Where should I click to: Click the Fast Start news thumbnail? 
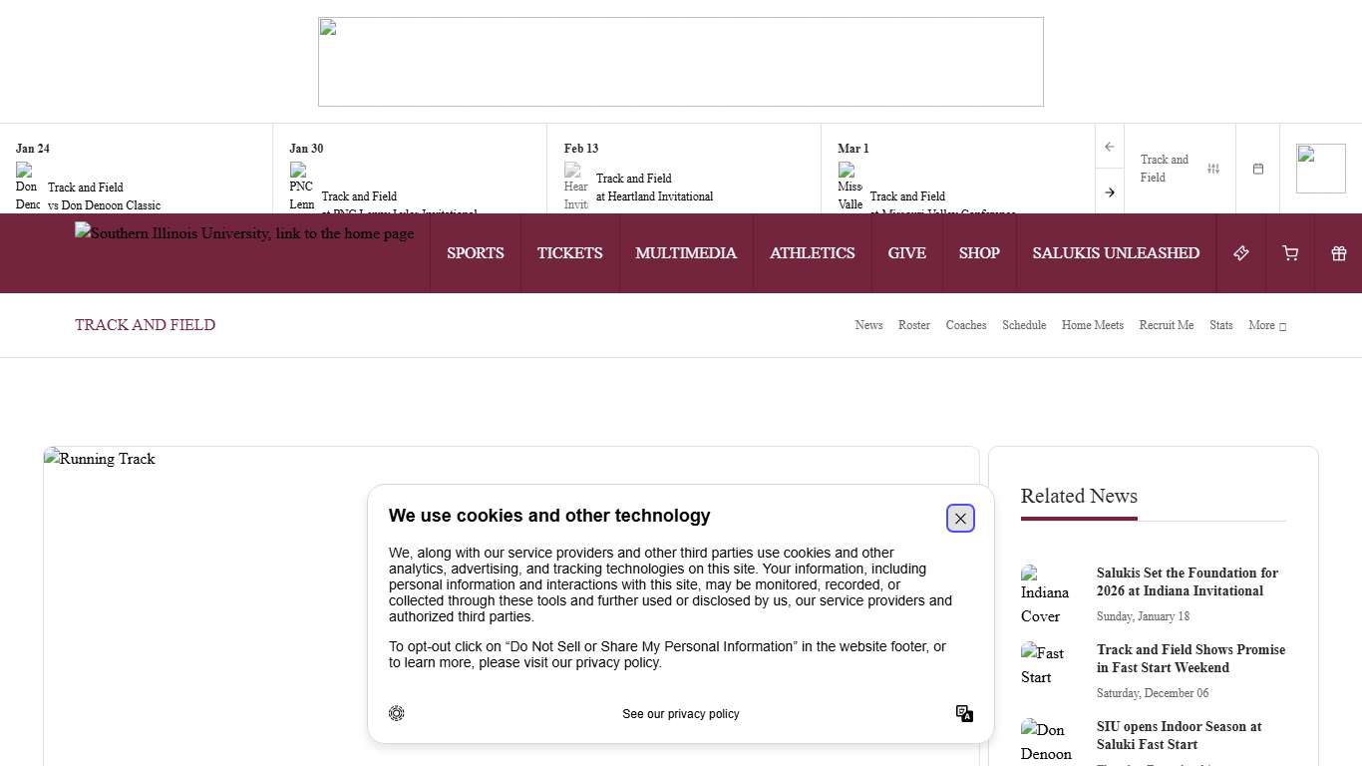click(1043, 664)
